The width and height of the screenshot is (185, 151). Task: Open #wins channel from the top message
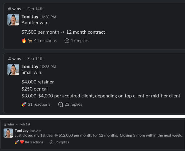(14, 9)
